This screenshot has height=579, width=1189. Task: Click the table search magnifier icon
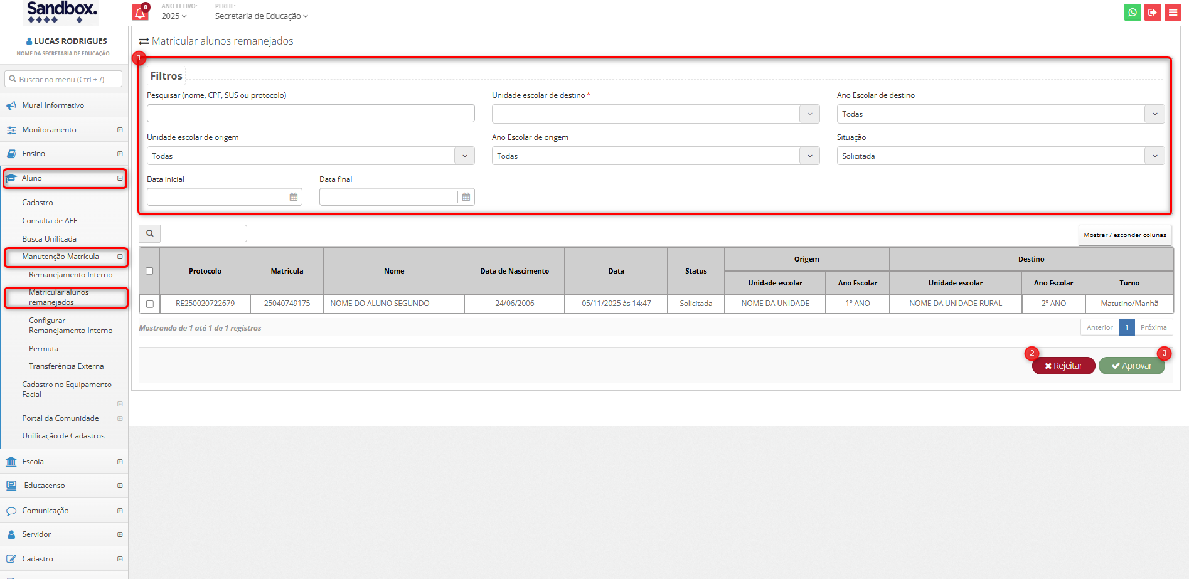click(x=150, y=233)
